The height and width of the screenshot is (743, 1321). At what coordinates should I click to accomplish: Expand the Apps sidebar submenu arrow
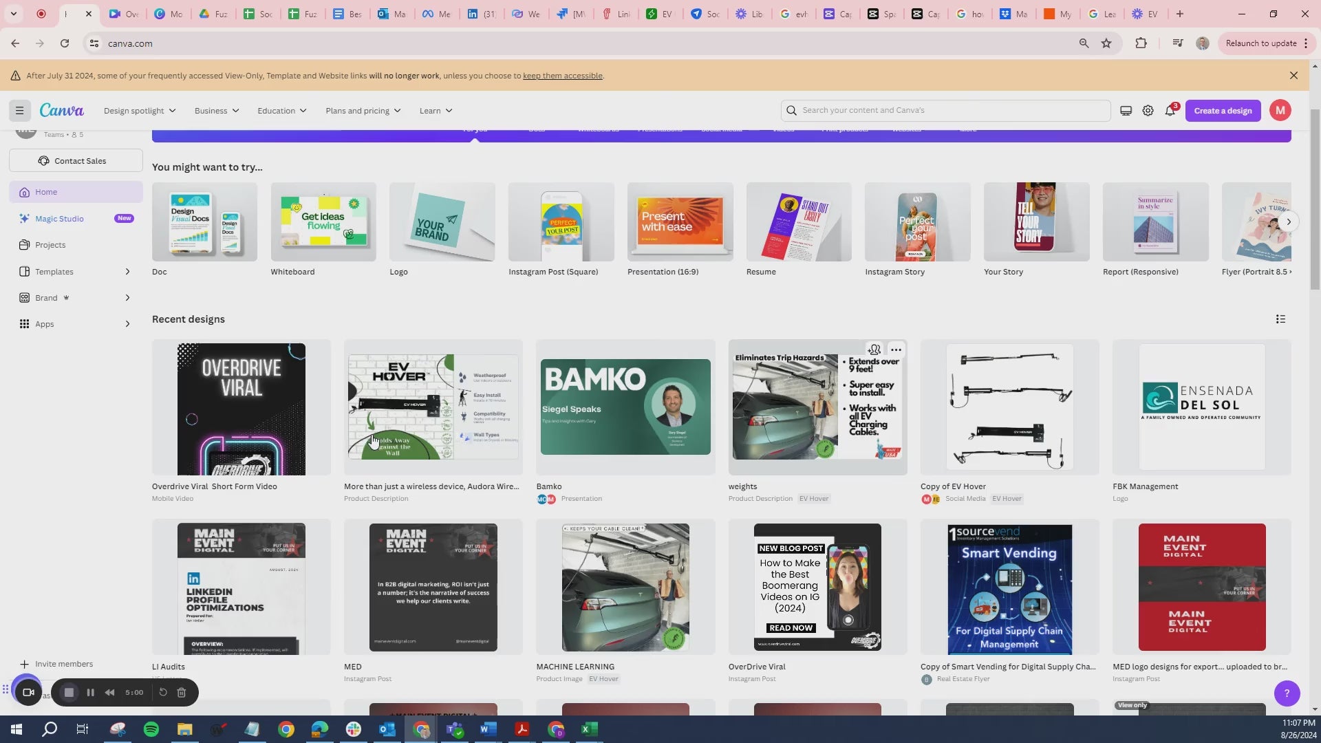tap(127, 324)
